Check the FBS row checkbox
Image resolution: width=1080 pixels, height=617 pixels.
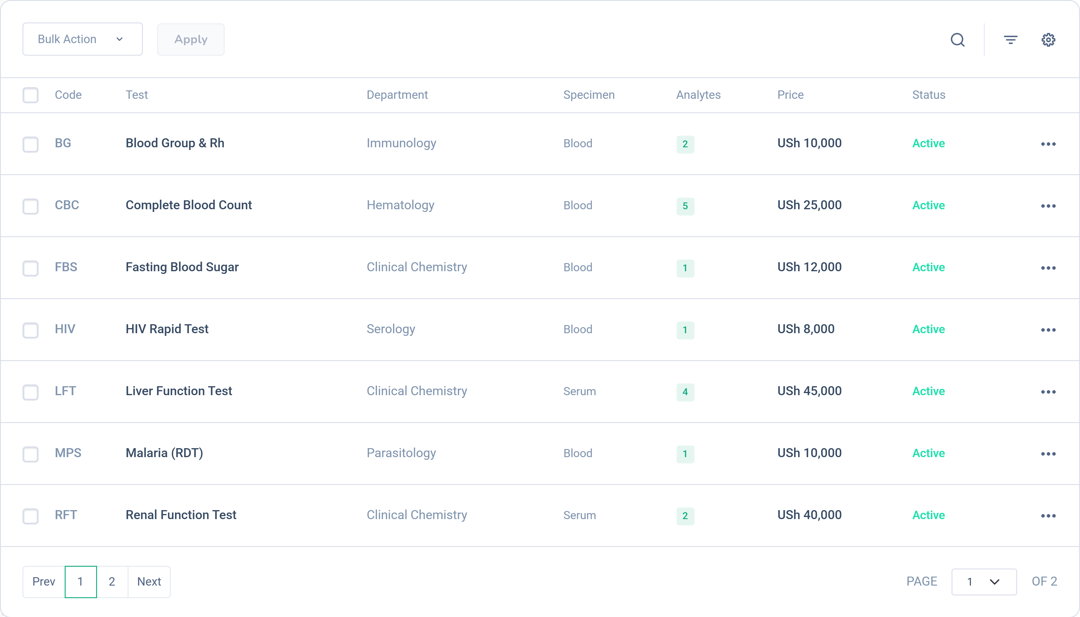point(31,268)
